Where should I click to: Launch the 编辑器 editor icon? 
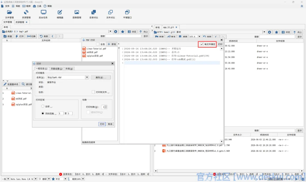coord(60,14)
